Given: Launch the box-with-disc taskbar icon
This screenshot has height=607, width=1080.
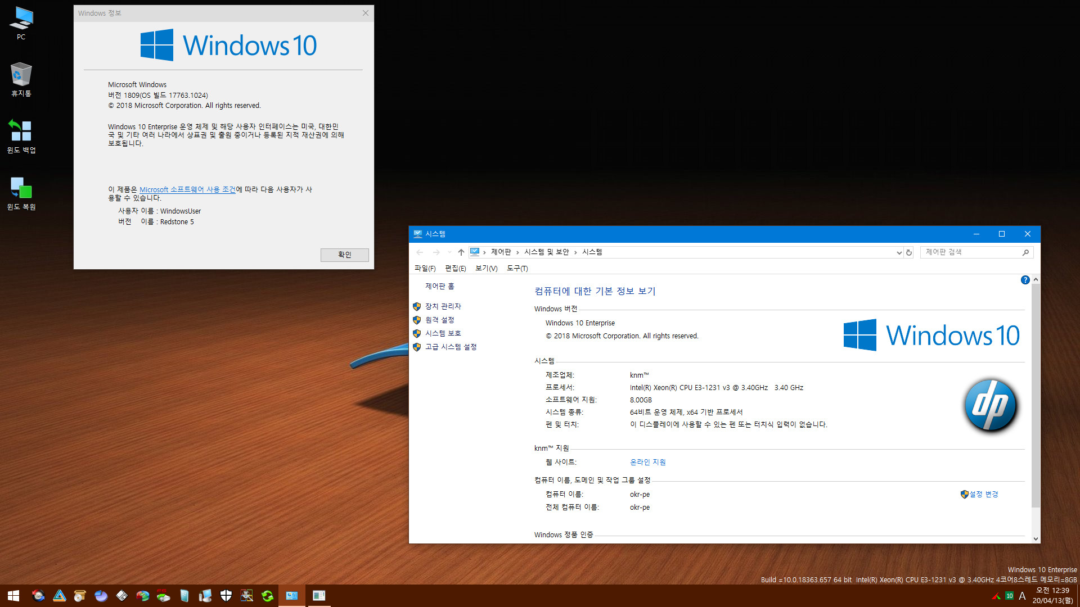Looking at the screenshot, I should coord(80,596).
